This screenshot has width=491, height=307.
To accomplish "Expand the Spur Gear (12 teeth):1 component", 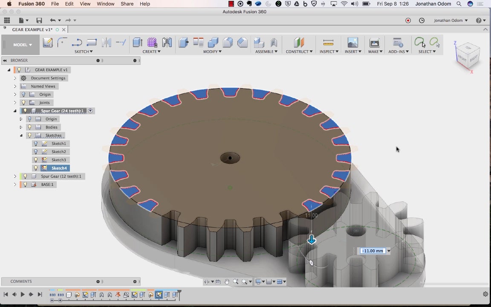I will click(x=15, y=176).
